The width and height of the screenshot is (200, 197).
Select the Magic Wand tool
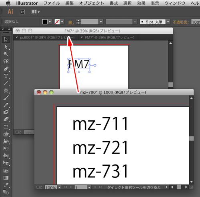click(x=6, y=54)
